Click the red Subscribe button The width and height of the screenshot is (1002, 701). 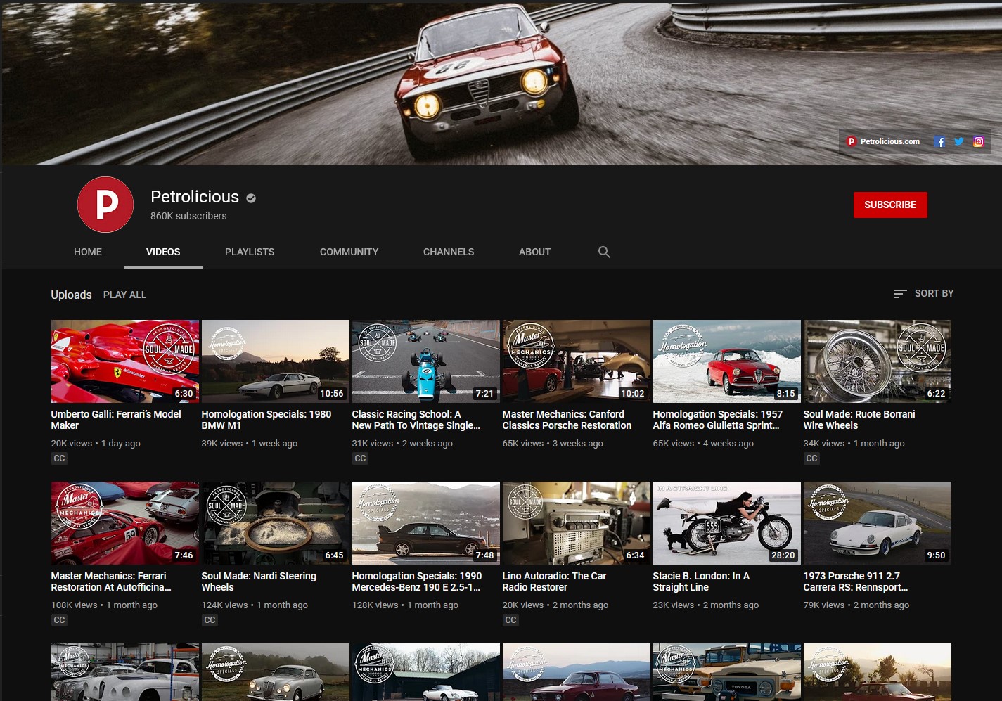(x=890, y=205)
